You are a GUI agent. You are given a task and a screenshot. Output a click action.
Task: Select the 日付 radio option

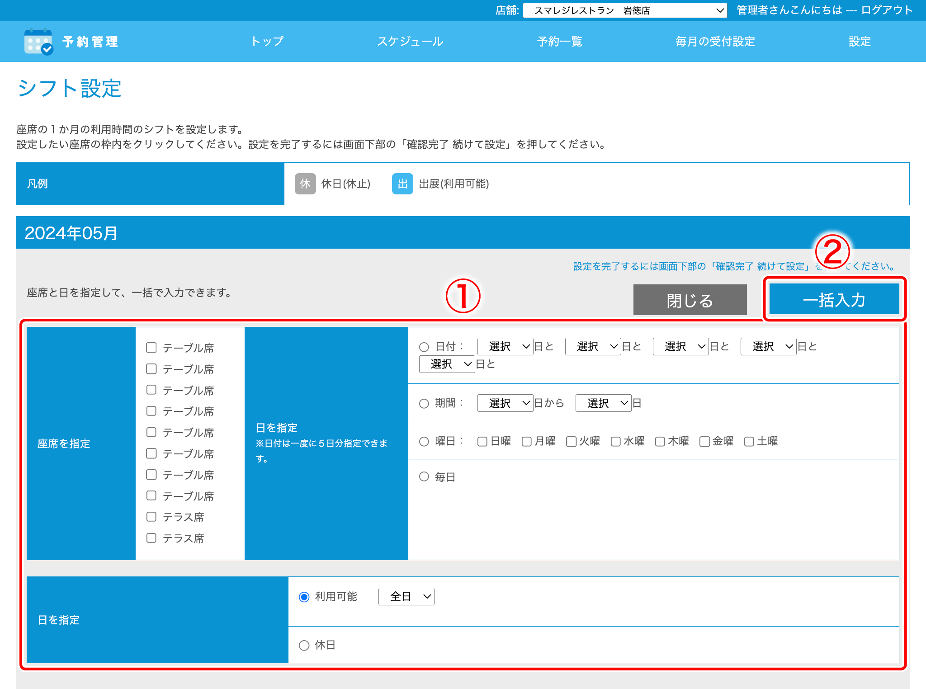tap(424, 347)
